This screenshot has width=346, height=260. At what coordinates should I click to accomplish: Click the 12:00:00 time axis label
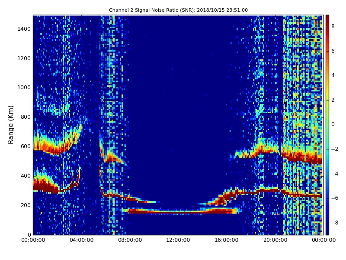click(178, 240)
